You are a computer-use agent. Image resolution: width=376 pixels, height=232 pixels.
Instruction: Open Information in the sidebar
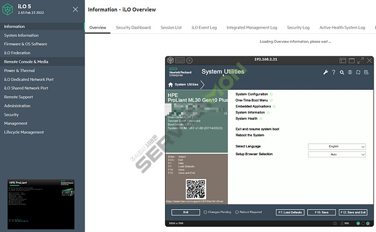[x=42, y=26]
